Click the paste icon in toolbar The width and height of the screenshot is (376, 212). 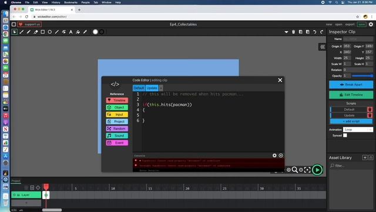coord(308,32)
